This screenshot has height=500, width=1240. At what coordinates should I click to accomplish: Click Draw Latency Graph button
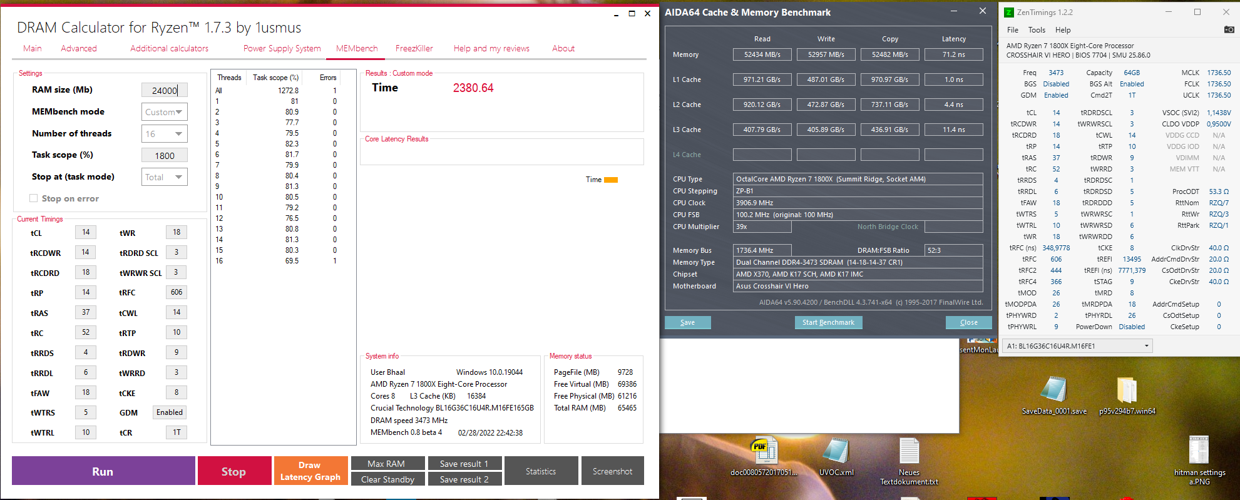(310, 471)
